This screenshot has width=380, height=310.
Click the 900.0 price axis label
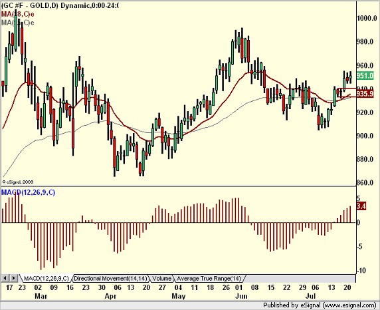point(365,136)
